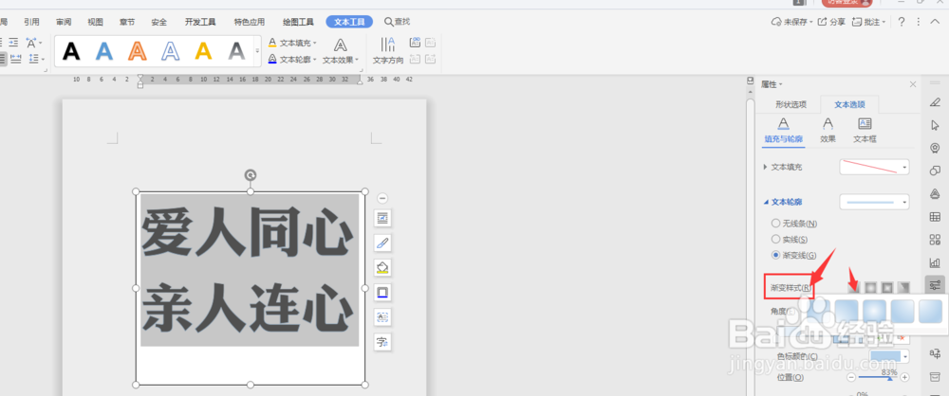Click the 字 text tool icon beside text box

tap(381, 342)
